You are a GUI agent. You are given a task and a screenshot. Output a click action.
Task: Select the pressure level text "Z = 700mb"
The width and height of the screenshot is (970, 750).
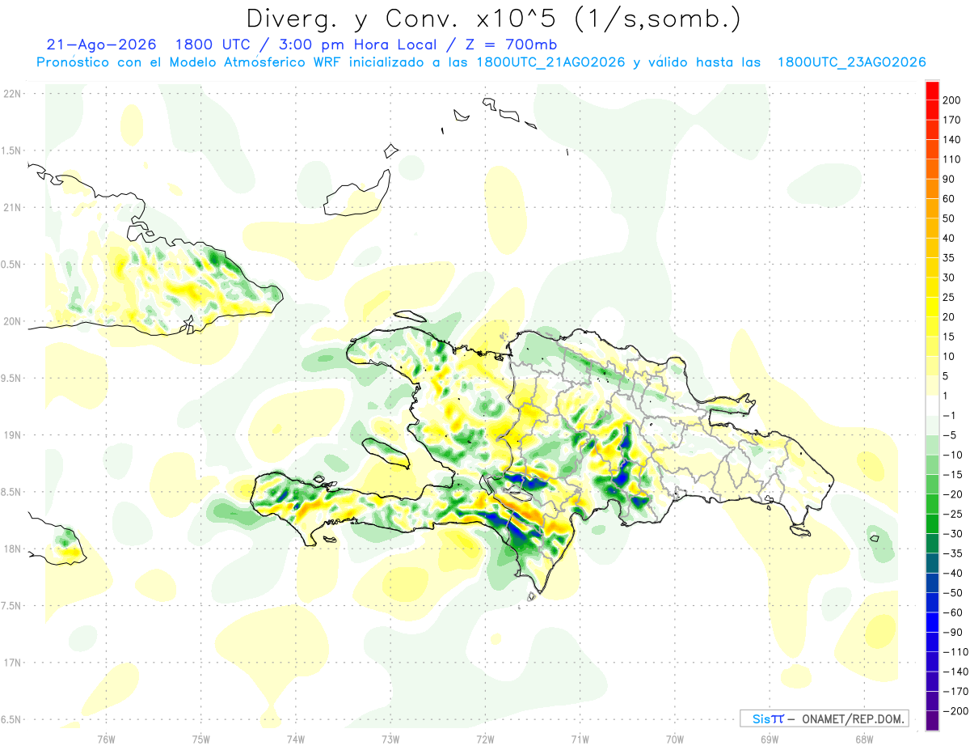(511, 44)
